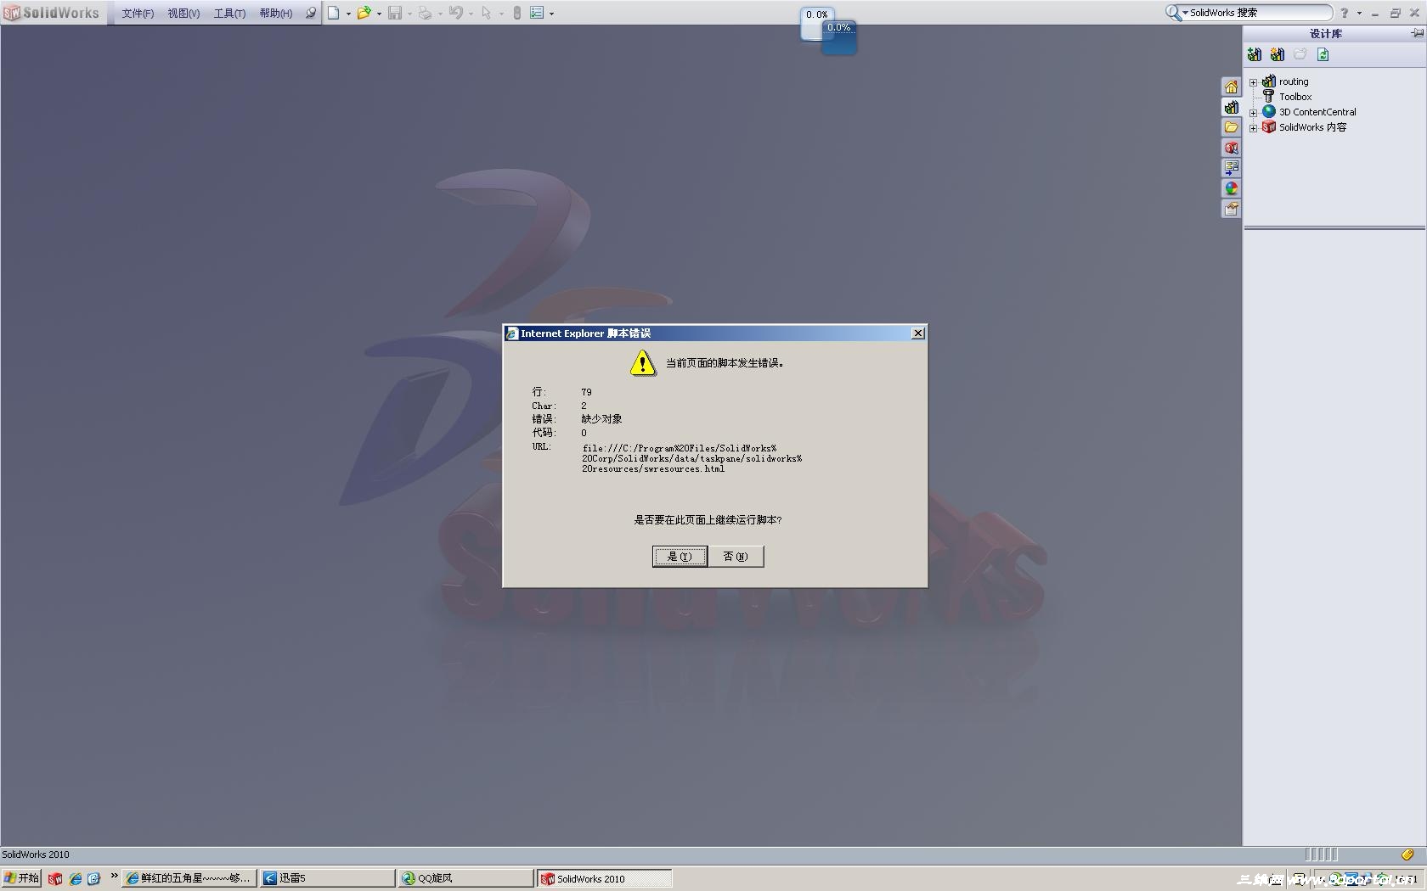Click the script error URL text
This screenshot has height=891, width=1427.
691,458
